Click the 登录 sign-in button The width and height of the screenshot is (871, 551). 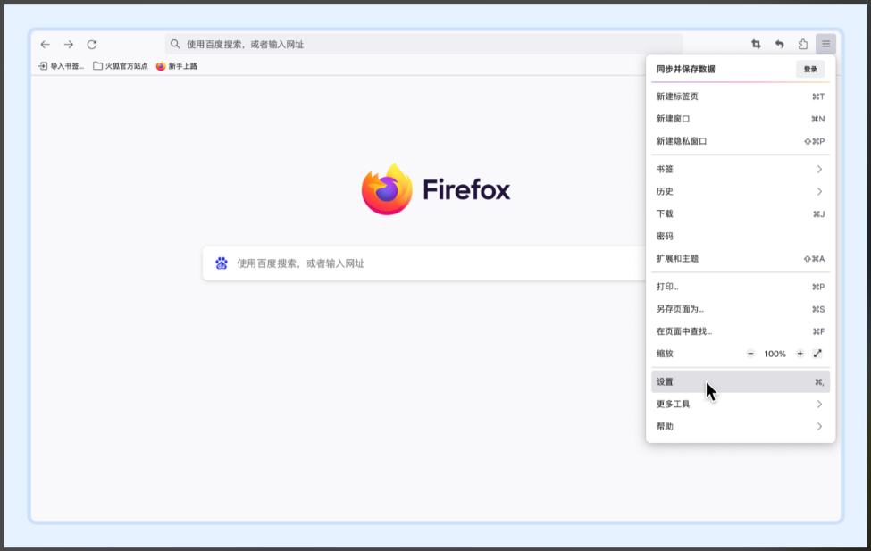coord(810,69)
